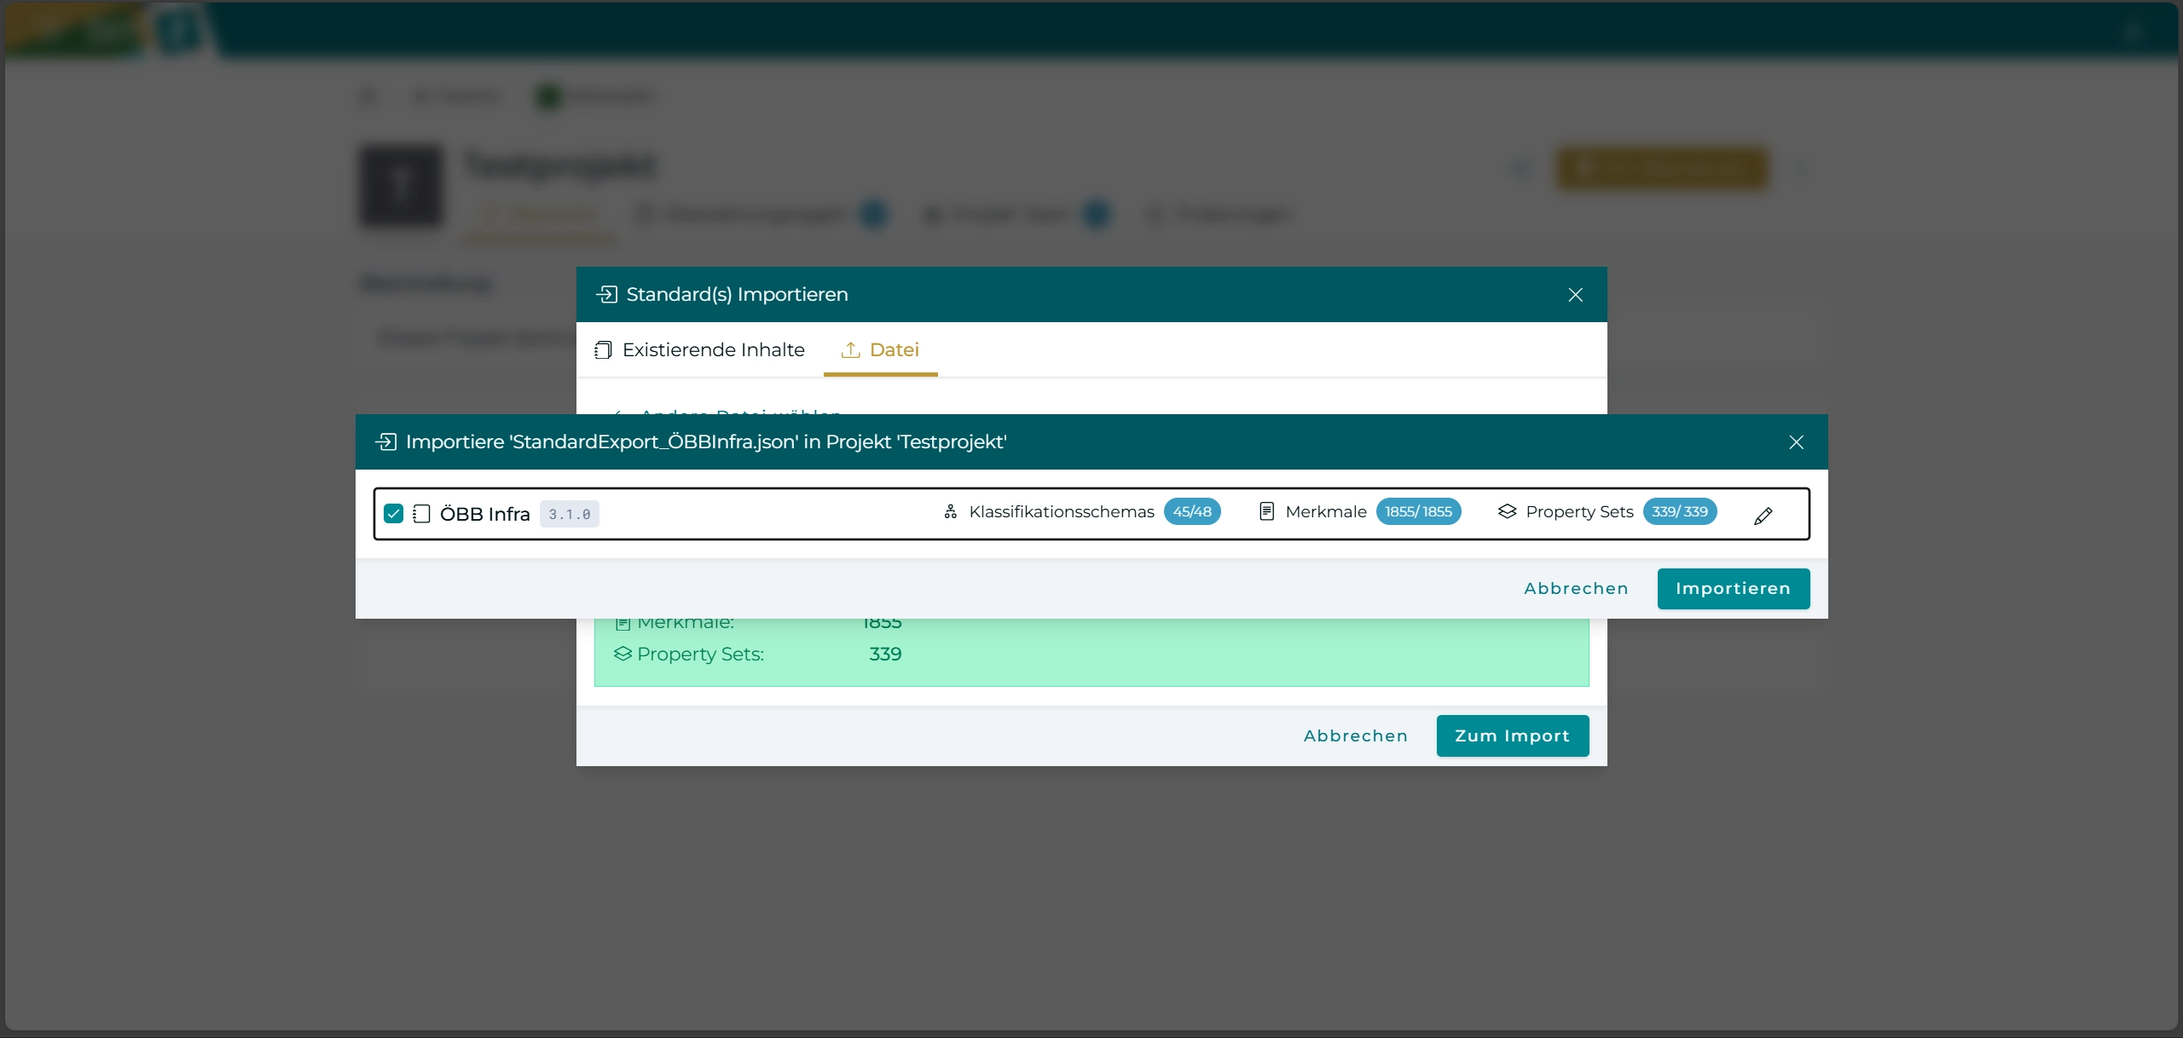Viewport: 2183px width, 1038px height.
Task: Close the 'Standard(s) Importieren' dialog
Action: click(x=1575, y=294)
